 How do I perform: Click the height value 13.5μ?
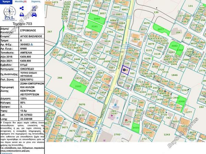[23, 111]
